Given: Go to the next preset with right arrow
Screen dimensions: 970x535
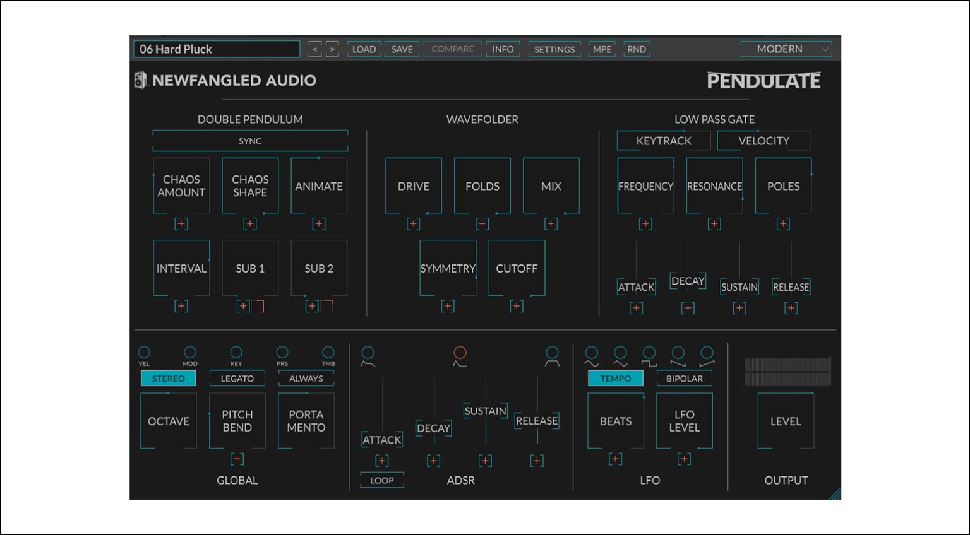Looking at the screenshot, I should click(x=333, y=49).
